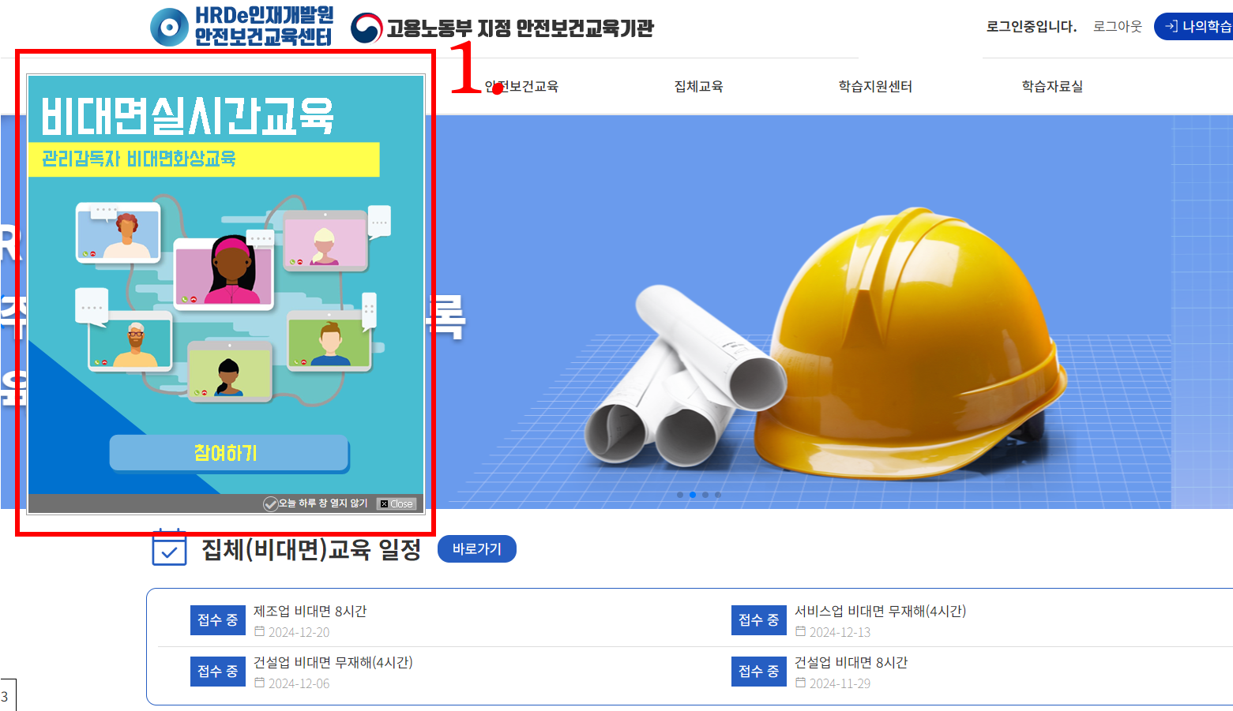Click the 고용노동부 emblem icon
The width and height of the screenshot is (1233, 711).
coord(367,28)
